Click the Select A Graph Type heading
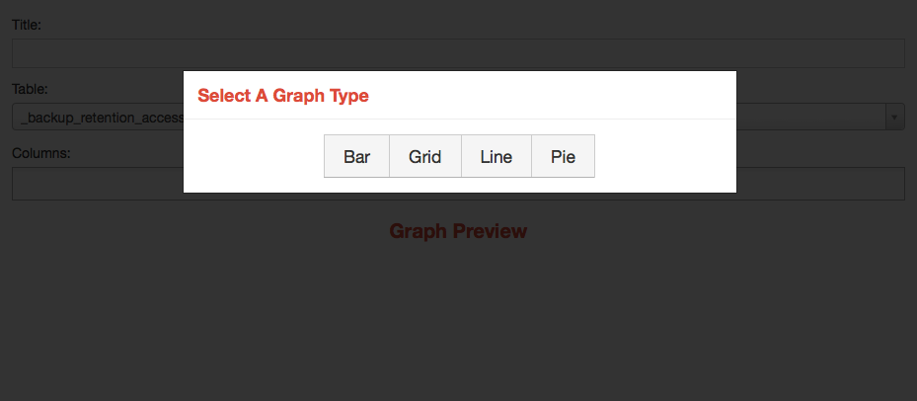This screenshot has height=401, width=917. (283, 96)
